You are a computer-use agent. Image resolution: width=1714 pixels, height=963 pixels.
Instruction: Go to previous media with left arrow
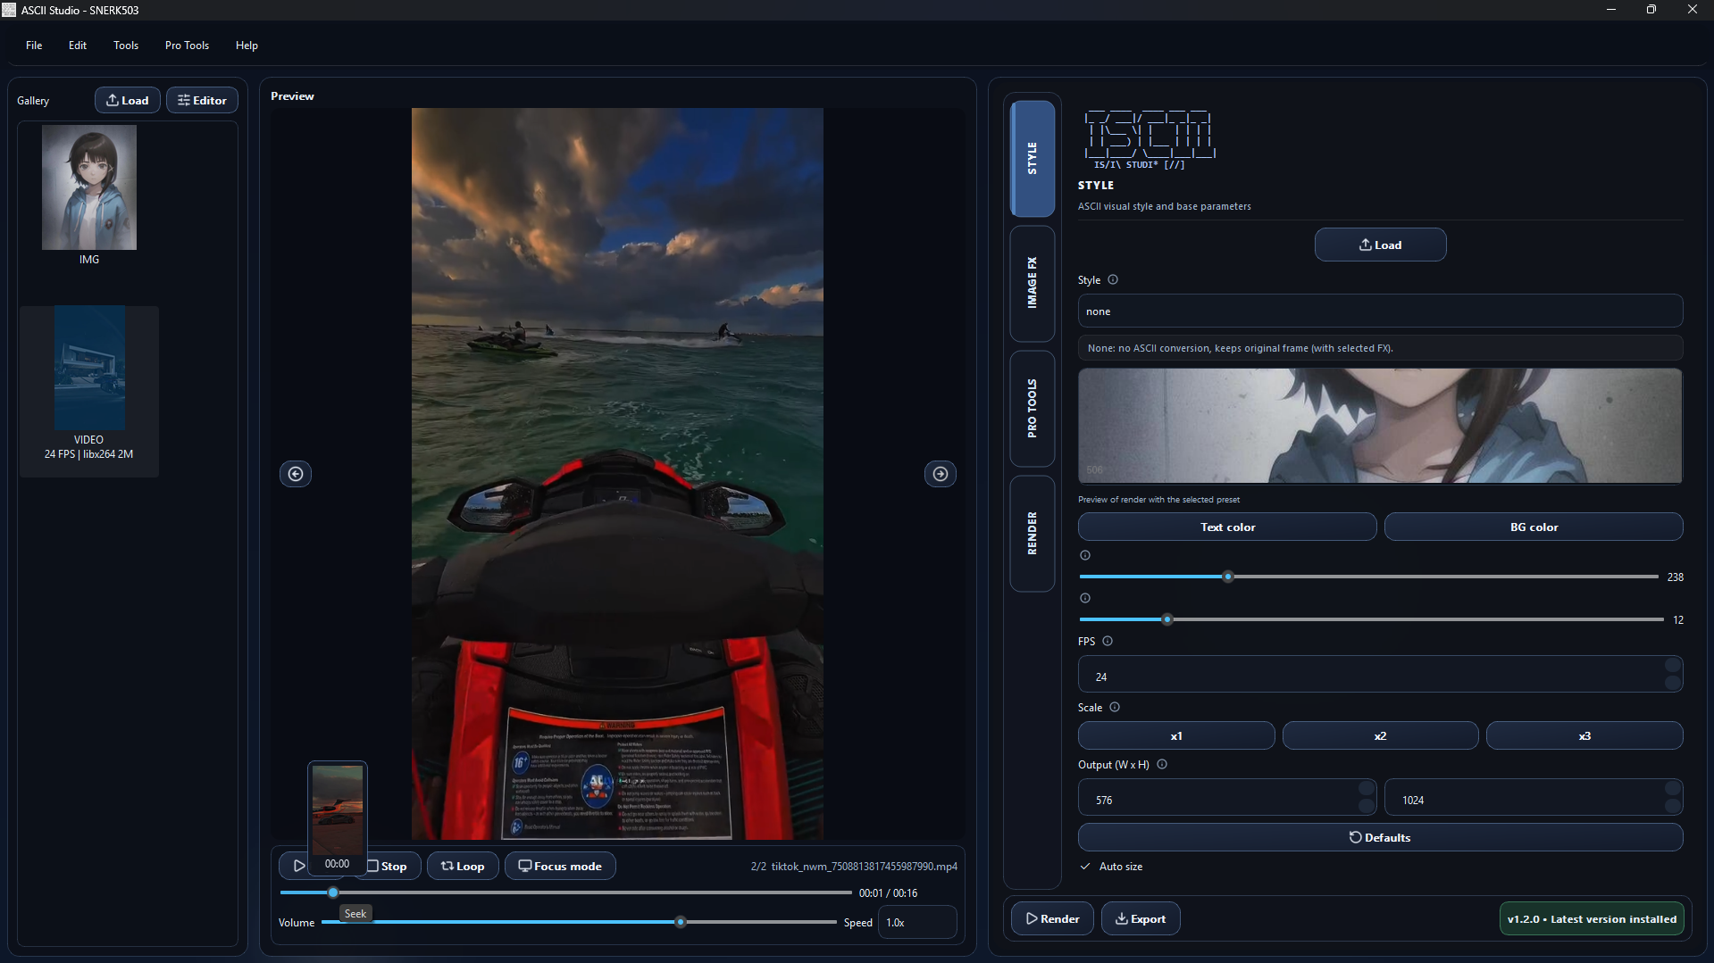tap(296, 473)
